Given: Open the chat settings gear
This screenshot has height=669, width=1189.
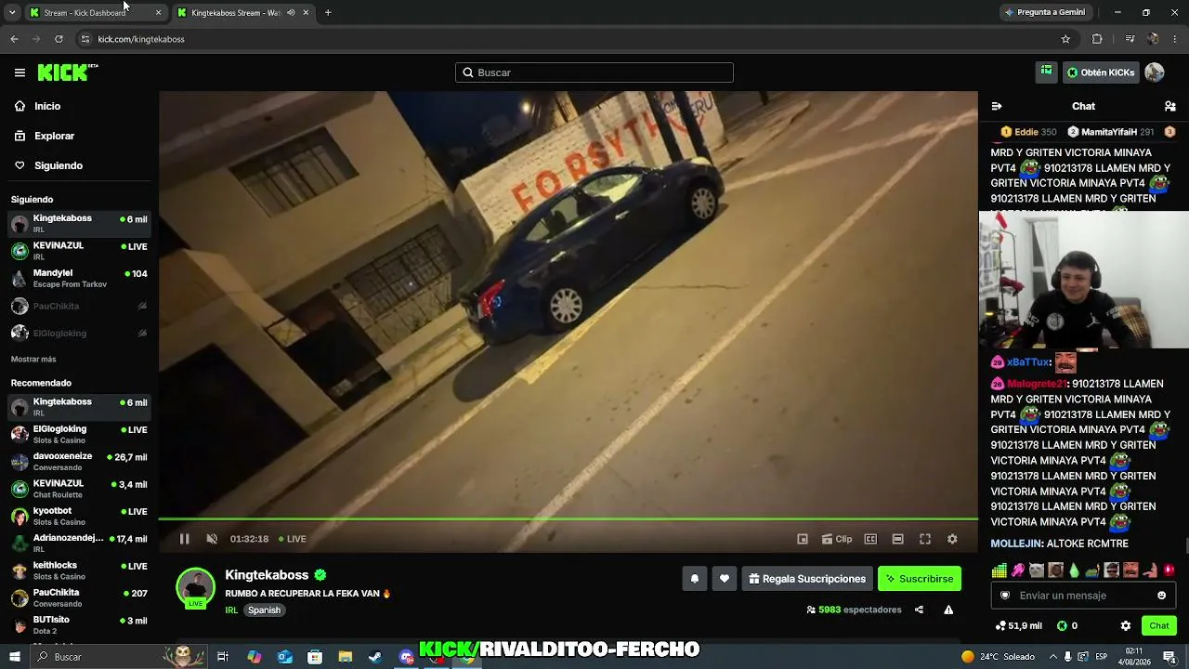Looking at the screenshot, I should (1126, 626).
